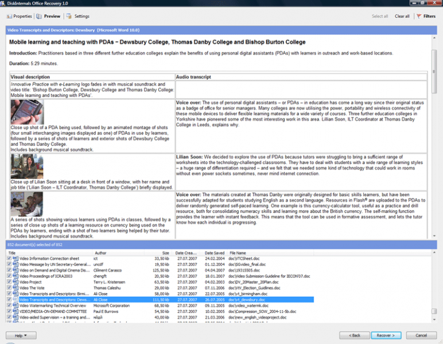Viewport: 443px width, 344px height.
Task: Sort list by Author column header
Action: point(118,253)
